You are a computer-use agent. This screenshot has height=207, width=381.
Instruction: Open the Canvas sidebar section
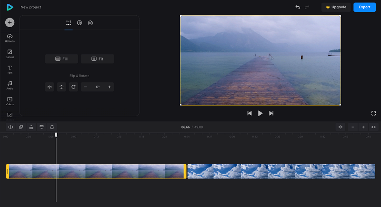click(x=10, y=54)
